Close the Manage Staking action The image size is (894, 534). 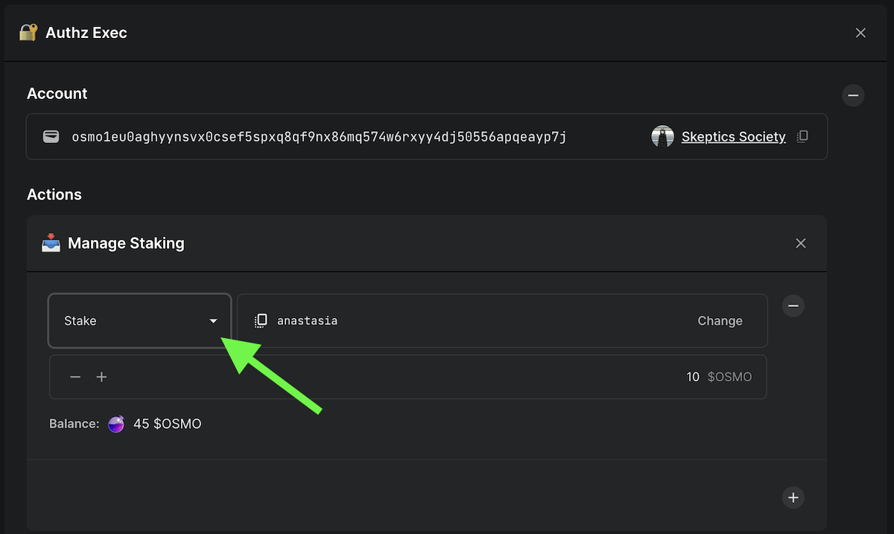tap(801, 243)
